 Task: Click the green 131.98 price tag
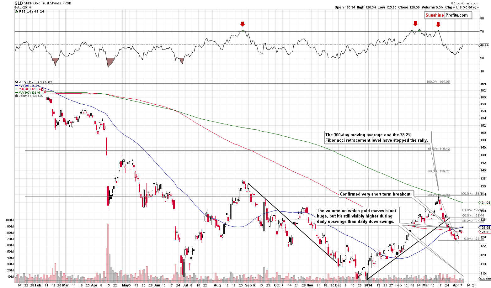pos(485,202)
